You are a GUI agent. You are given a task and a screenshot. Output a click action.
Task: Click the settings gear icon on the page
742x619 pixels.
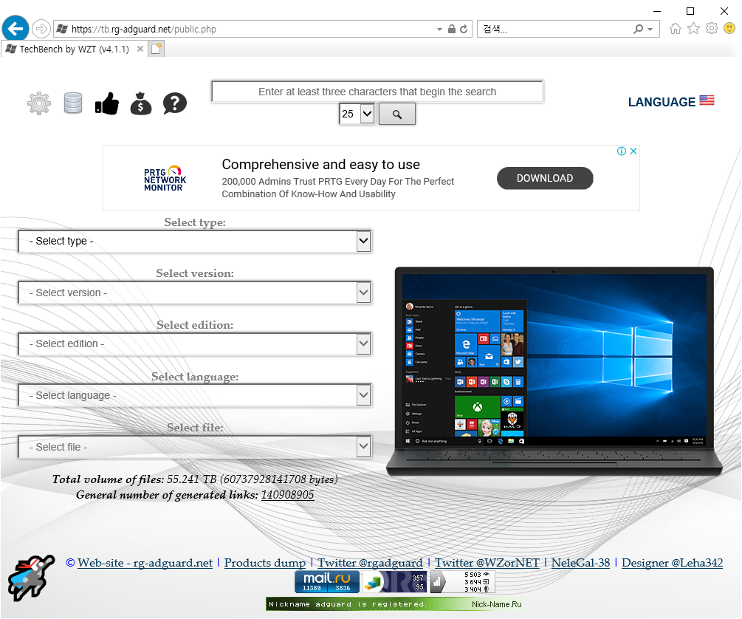coord(39,103)
